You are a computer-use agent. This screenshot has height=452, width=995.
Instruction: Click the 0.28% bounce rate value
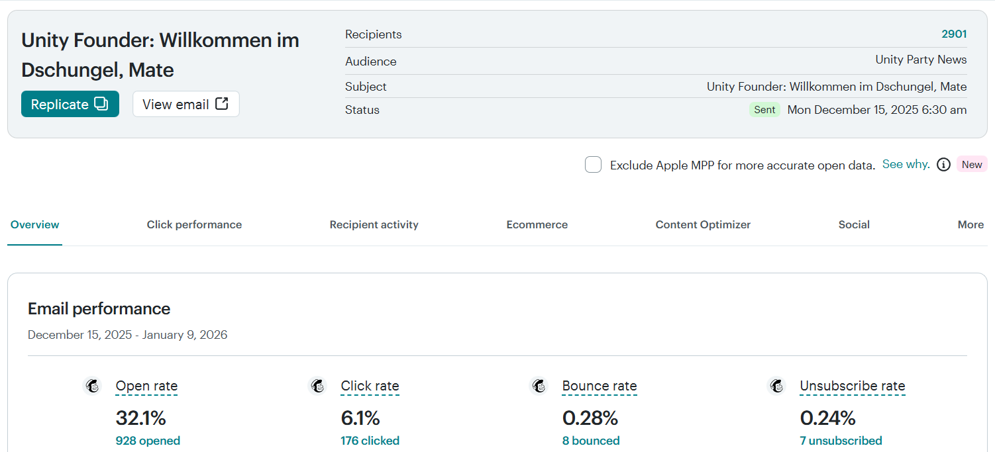pyautogui.click(x=590, y=418)
